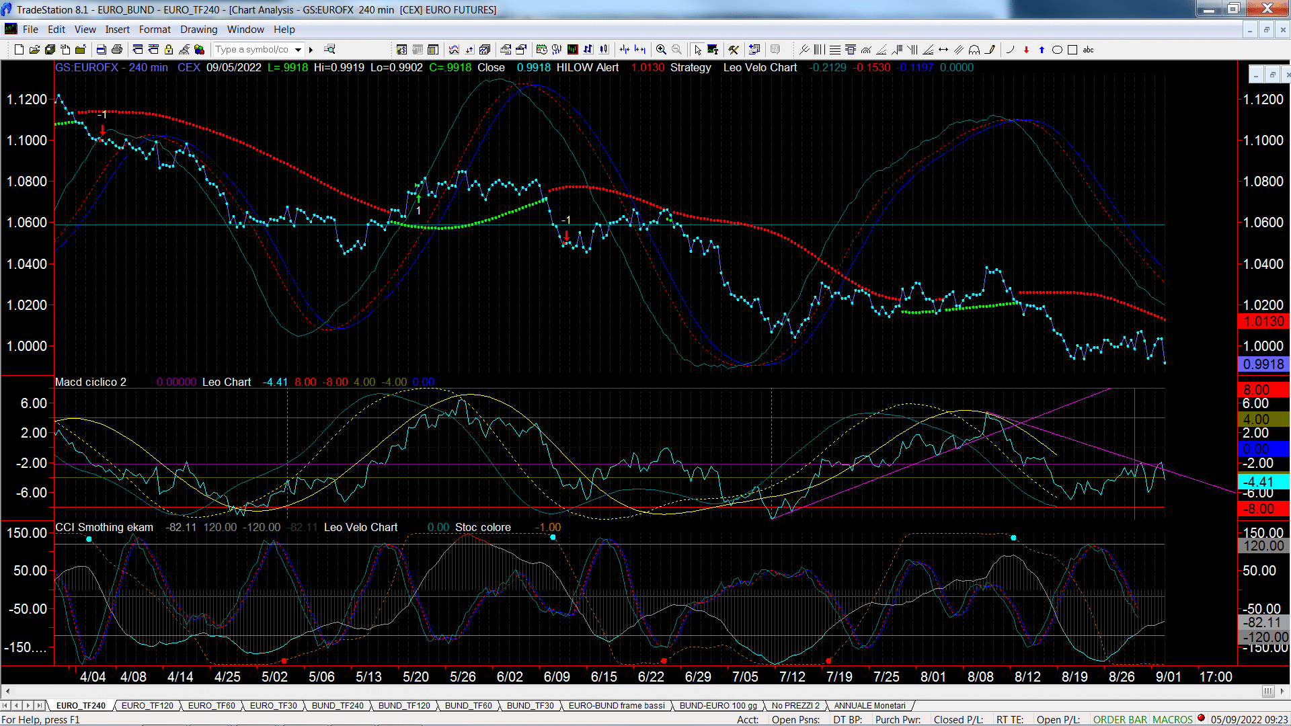
Task: Select the rectangle drawing tool
Action: point(1072,49)
